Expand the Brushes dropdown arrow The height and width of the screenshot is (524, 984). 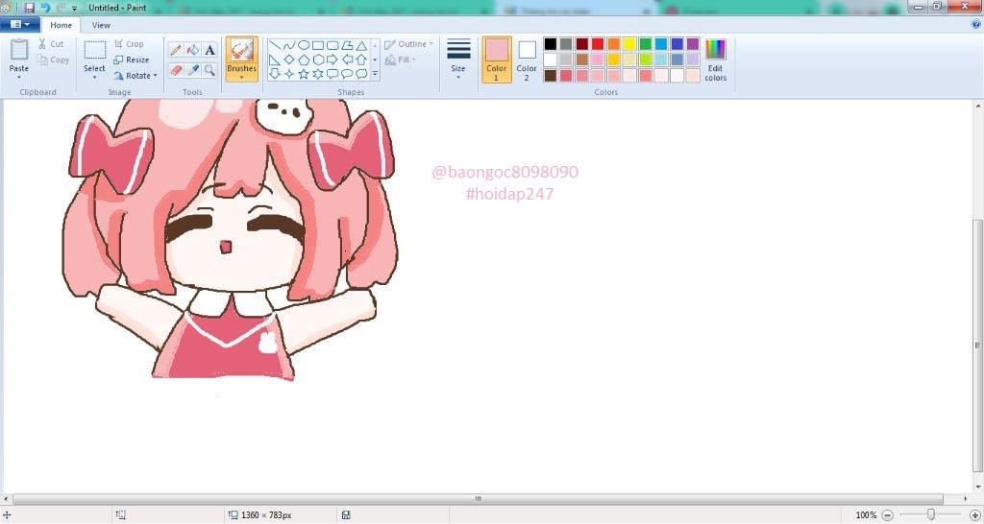point(241,78)
